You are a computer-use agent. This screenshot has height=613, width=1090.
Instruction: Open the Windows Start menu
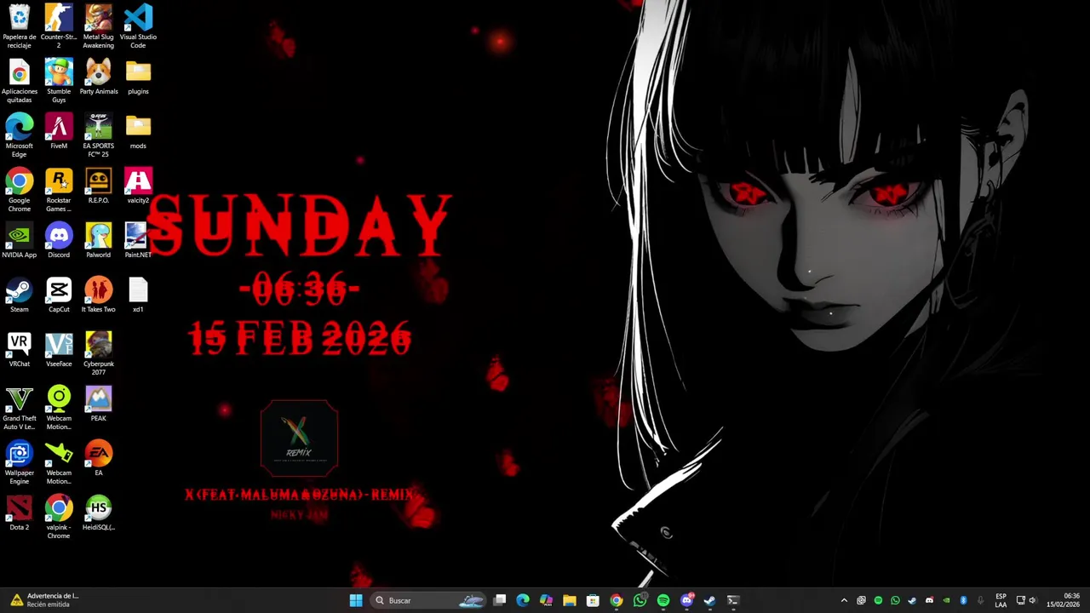[356, 600]
